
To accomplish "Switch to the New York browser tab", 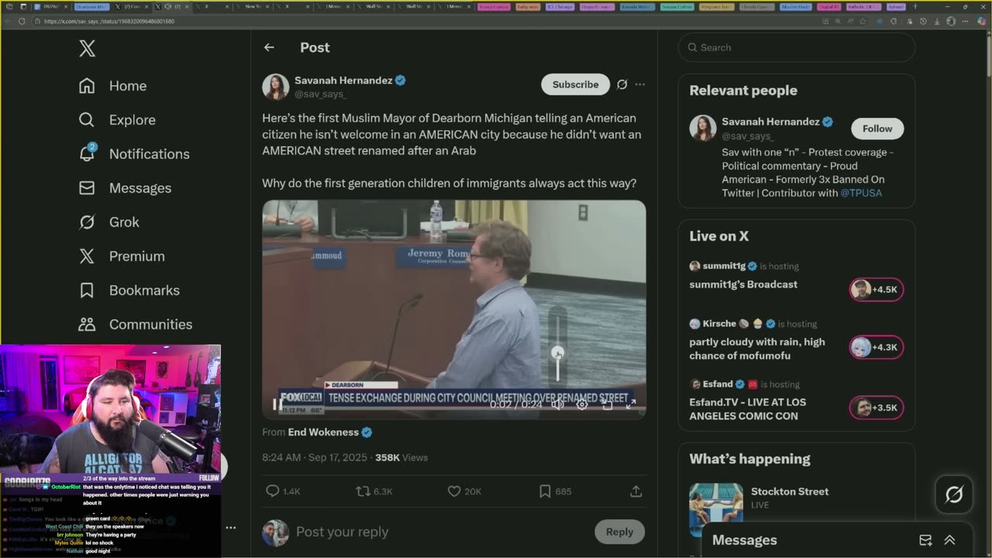I will (x=253, y=6).
